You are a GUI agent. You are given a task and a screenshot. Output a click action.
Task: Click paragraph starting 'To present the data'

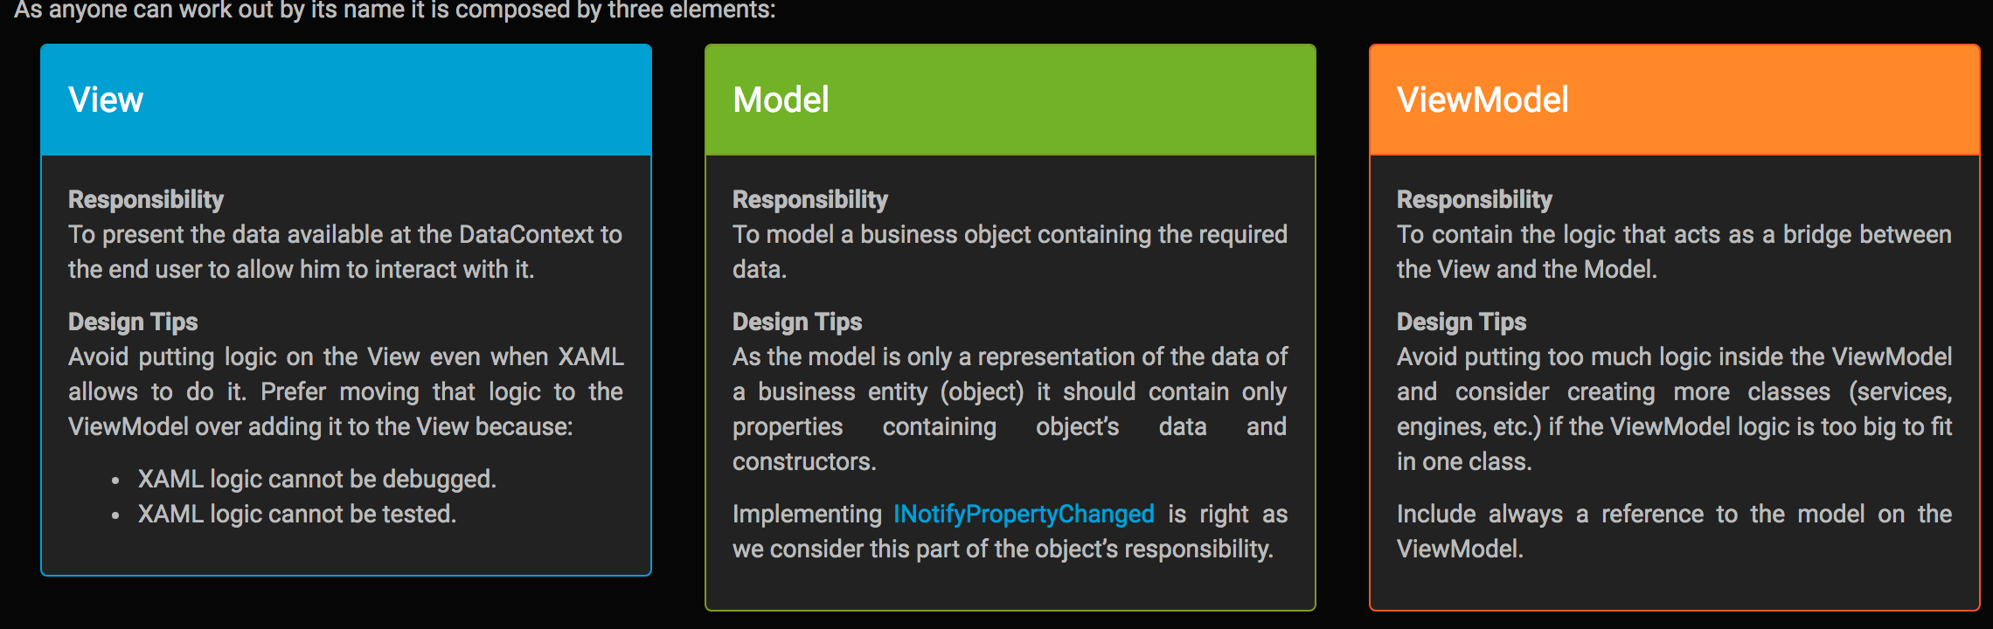point(345,252)
